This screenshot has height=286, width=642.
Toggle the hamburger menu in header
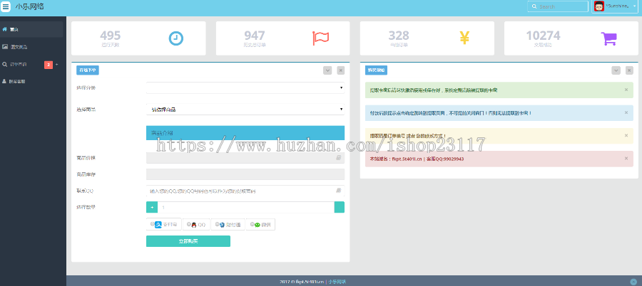6,6
